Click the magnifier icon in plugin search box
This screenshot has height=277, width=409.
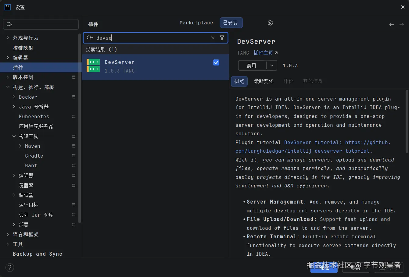[90, 38]
